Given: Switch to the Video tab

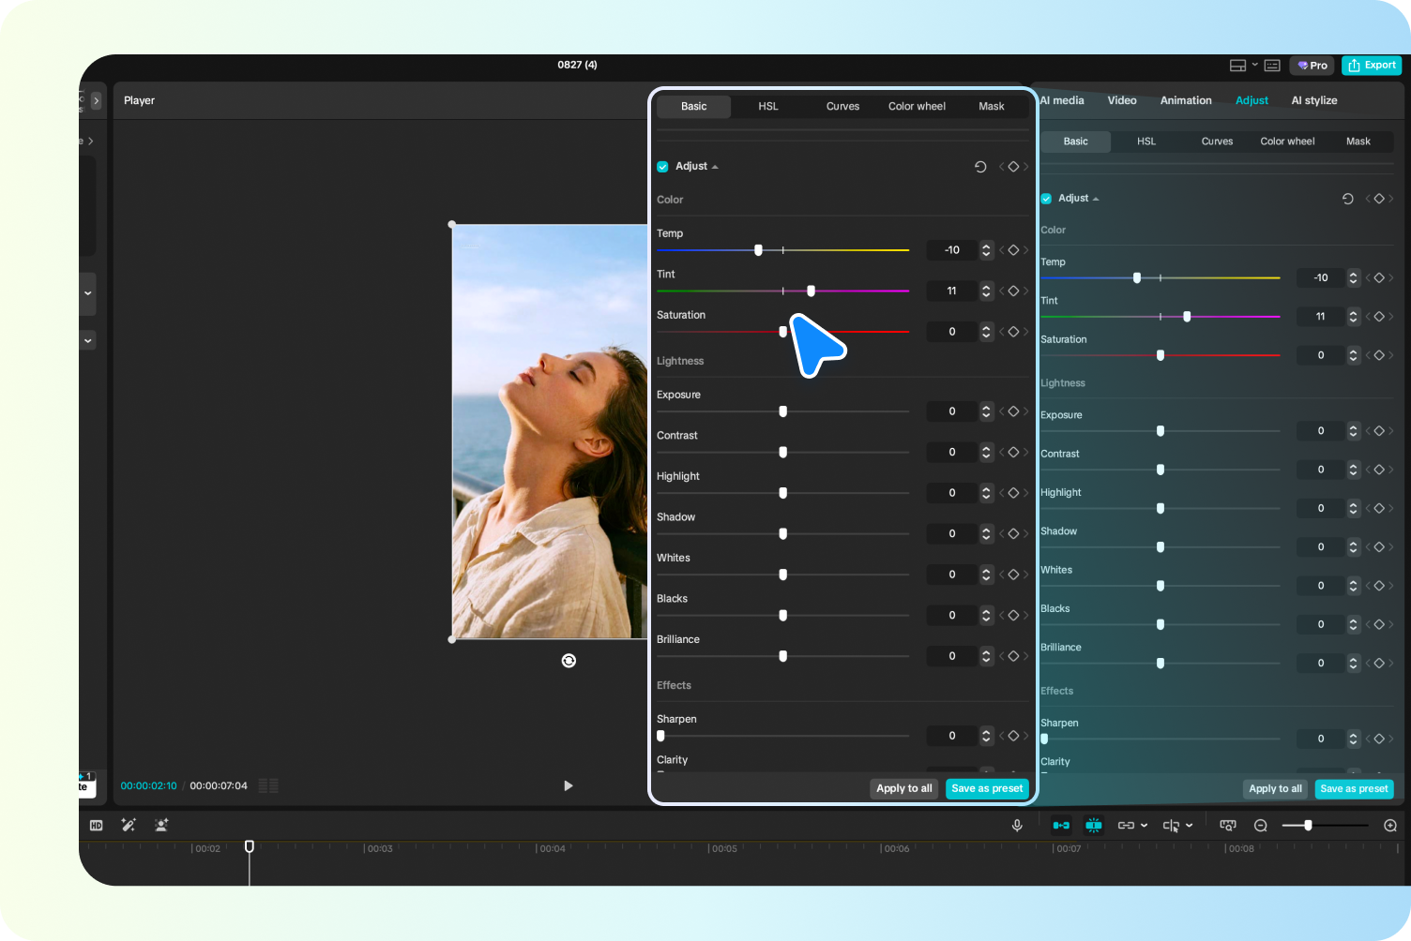Looking at the screenshot, I should [x=1122, y=100].
